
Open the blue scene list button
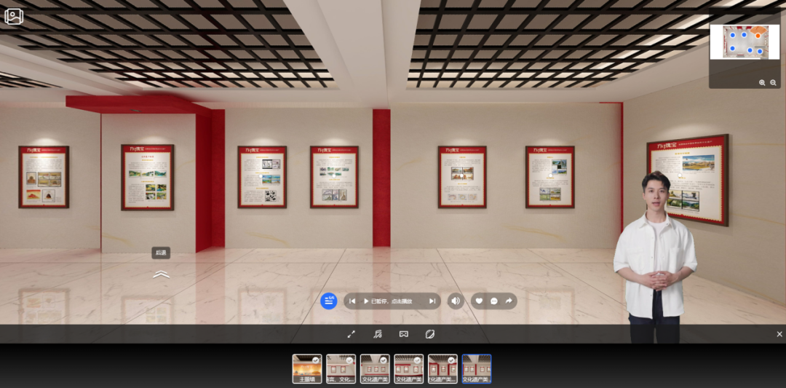click(x=329, y=301)
